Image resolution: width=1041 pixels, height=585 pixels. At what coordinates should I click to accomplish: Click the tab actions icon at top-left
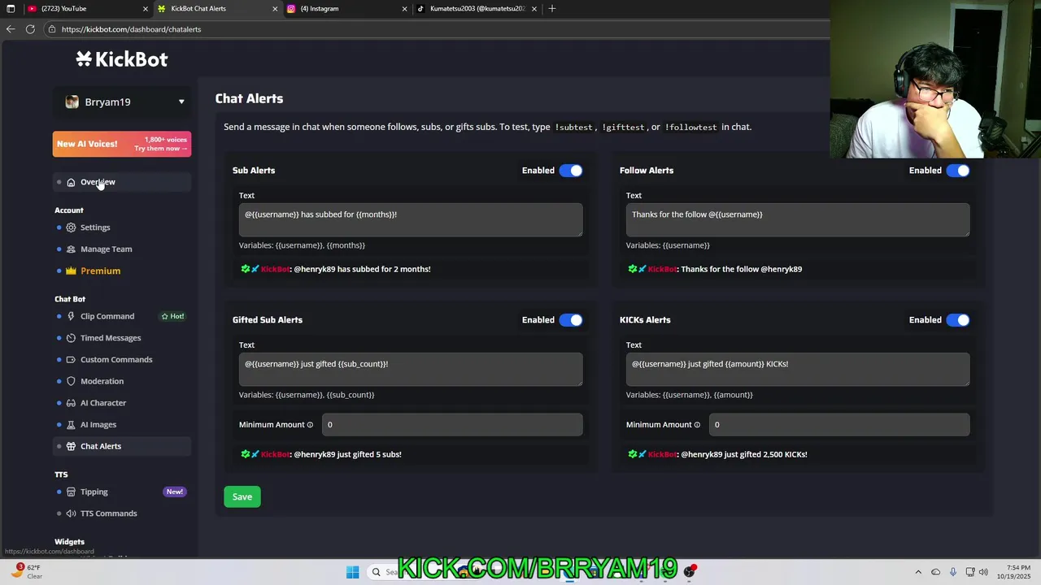click(11, 9)
